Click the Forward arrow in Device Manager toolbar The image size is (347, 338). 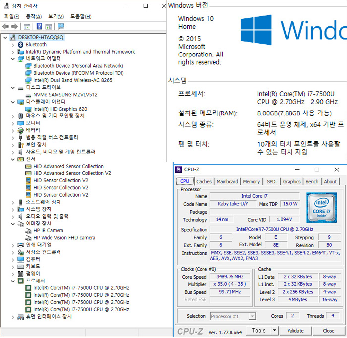[14, 27]
